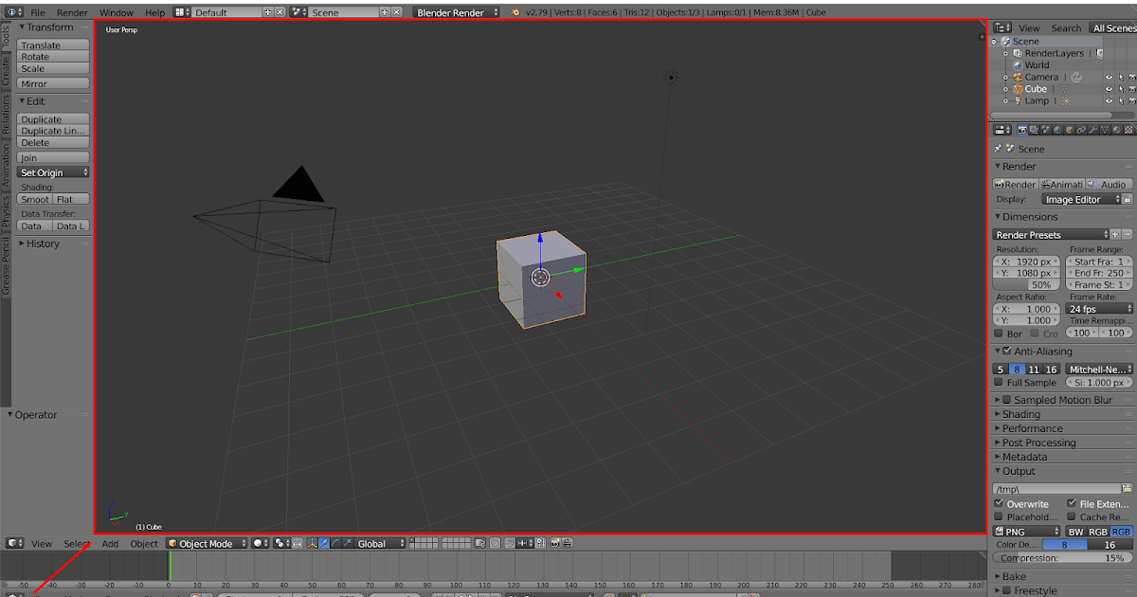Expand the Scene item in the Outliner
Image resolution: width=1137 pixels, height=597 pixels.
coord(994,42)
